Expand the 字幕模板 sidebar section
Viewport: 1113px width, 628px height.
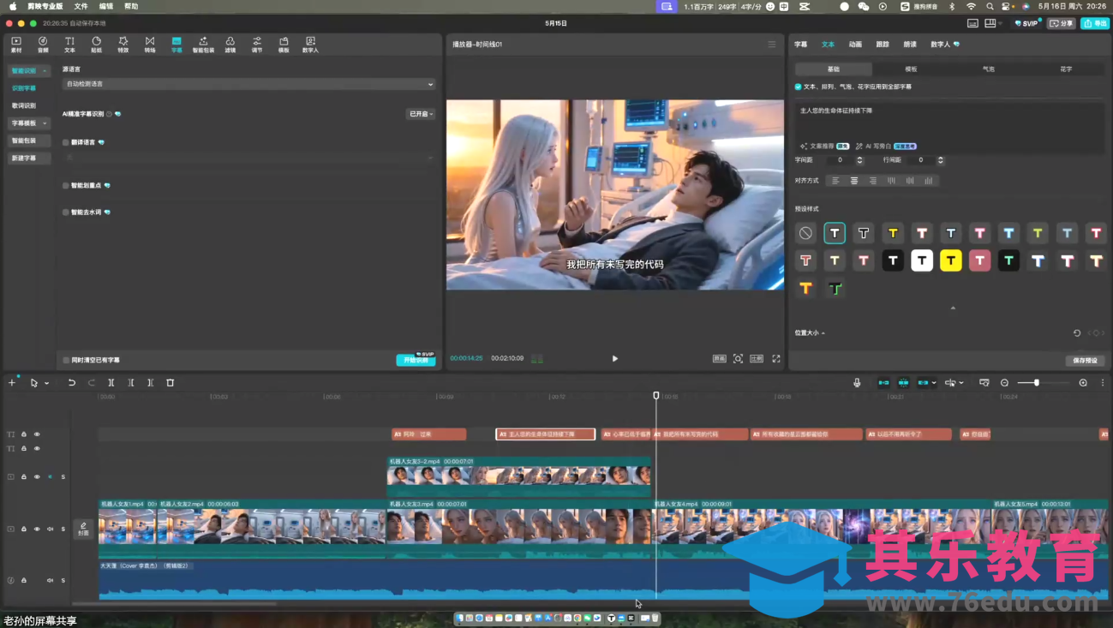tap(30, 123)
